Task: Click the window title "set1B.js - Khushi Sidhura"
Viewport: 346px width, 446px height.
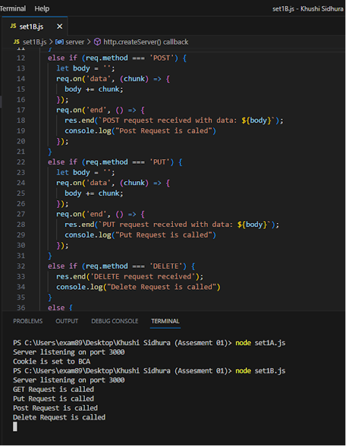Action: click(308, 9)
